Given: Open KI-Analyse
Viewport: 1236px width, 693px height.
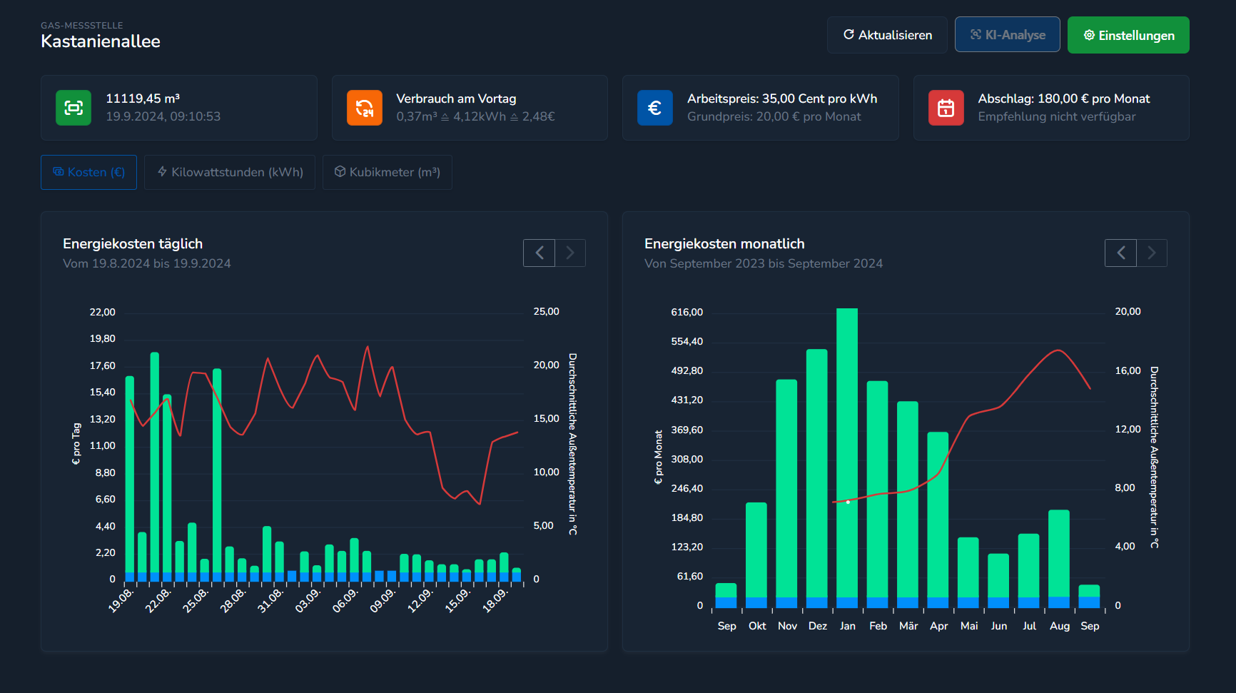Looking at the screenshot, I should (1007, 34).
